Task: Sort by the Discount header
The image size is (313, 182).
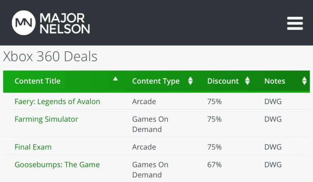Action: [x=223, y=81]
